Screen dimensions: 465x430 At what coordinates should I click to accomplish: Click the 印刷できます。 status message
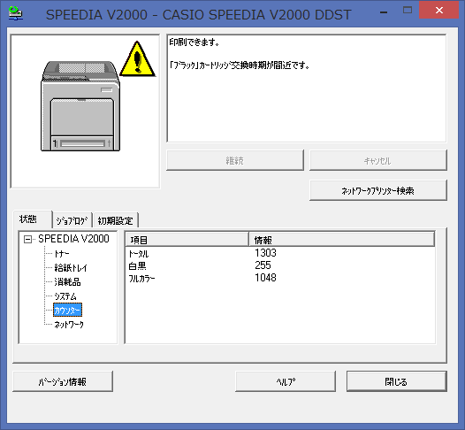[x=194, y=42]
